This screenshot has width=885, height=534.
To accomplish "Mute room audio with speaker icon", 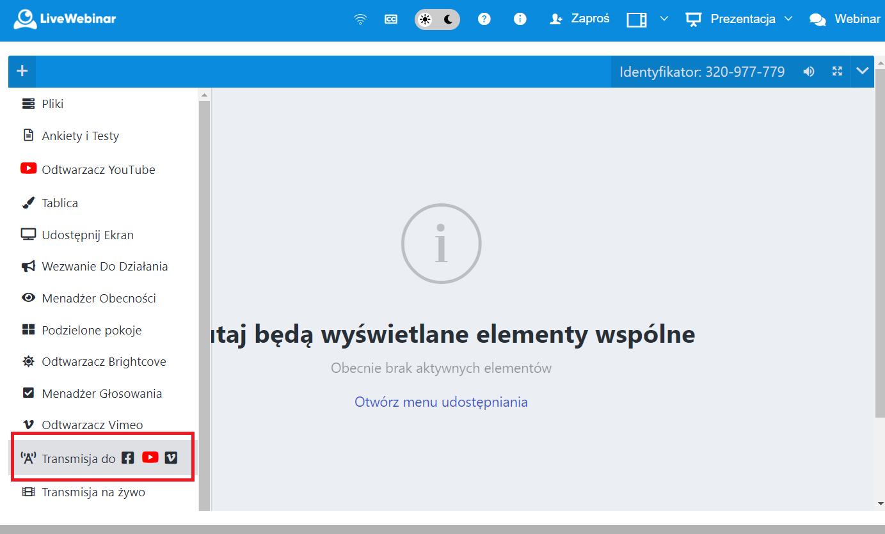I will pyautogui.click(x=809, y=72).
